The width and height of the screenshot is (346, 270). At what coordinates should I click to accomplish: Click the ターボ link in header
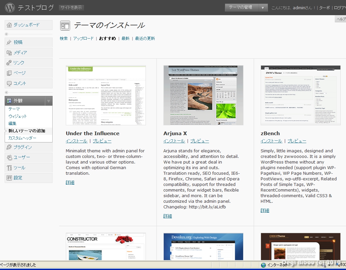[324, 8]
